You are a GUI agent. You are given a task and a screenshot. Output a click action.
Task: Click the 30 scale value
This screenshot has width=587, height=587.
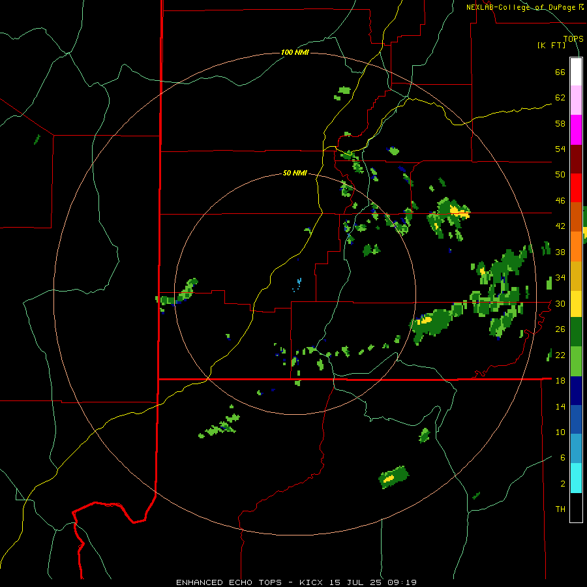coord(560,303)
